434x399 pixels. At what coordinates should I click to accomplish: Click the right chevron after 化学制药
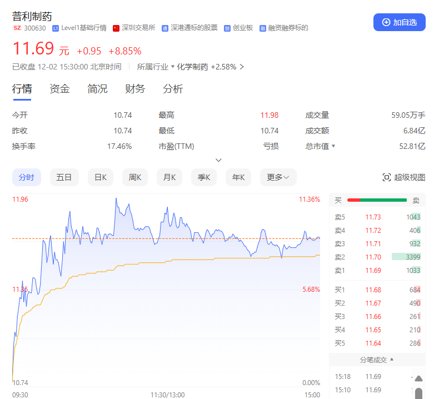pyautogui.click(x=242, y=67)
